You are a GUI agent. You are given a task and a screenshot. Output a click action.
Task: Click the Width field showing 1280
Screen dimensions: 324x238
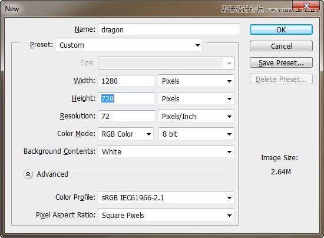[x=127, y=81]
